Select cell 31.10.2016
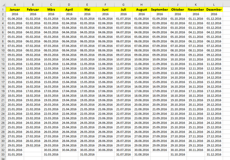The width and height of the screenshot is (230, 160). coord(178,155)
